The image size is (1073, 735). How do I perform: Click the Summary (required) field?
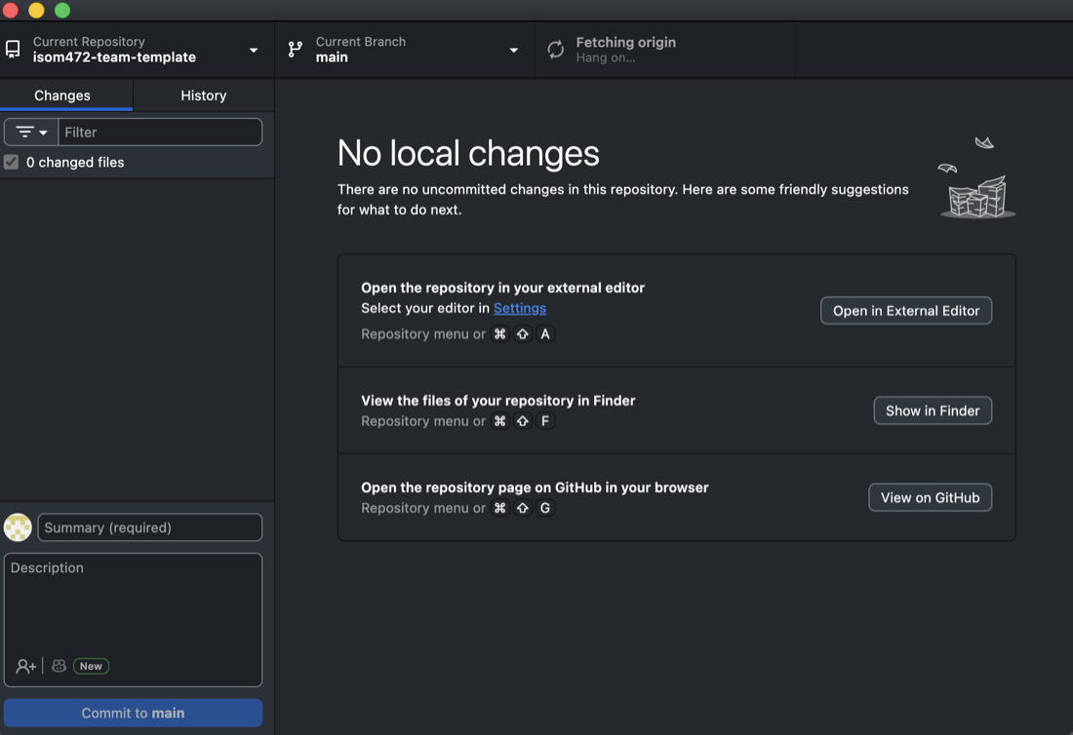click(150, 527)
